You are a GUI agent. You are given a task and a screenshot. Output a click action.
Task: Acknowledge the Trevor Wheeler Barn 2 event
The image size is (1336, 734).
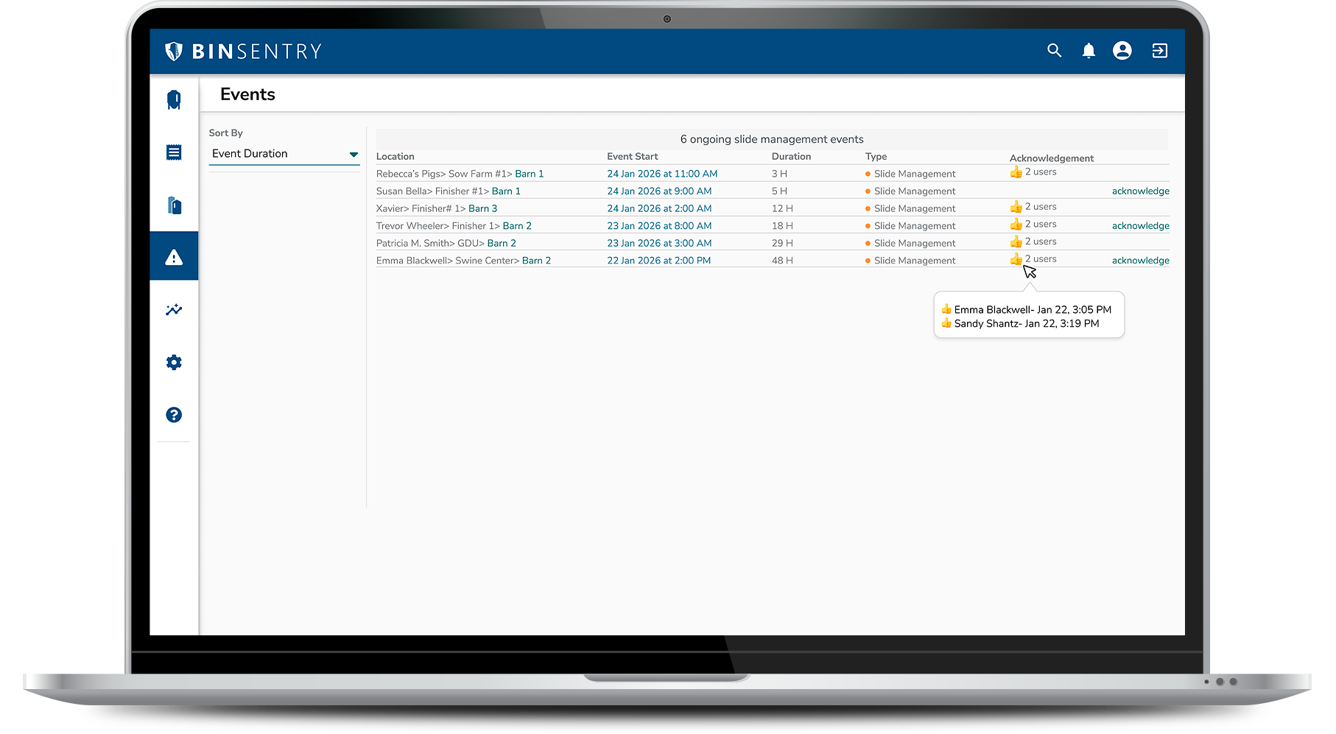pos(1140,226)
